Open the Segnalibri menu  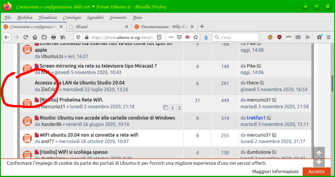95,18
